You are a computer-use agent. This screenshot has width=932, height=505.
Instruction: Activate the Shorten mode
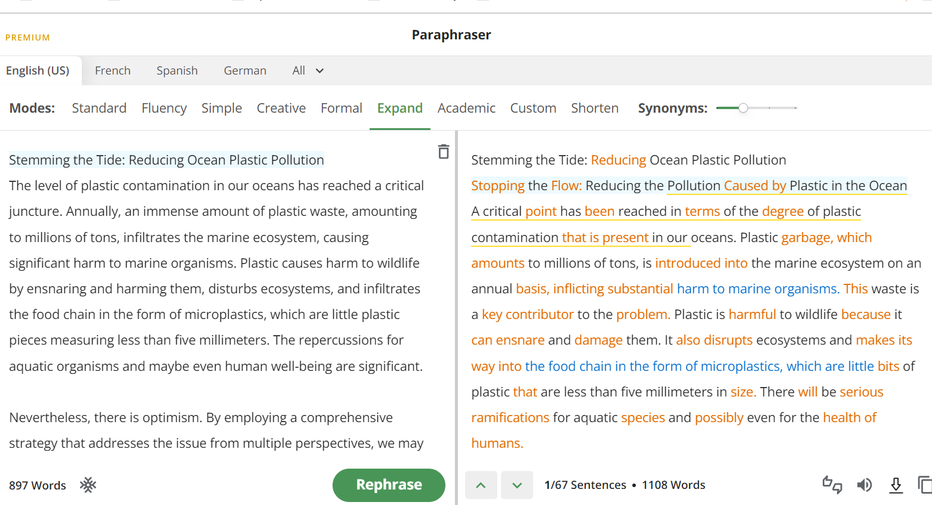[595, 108]
